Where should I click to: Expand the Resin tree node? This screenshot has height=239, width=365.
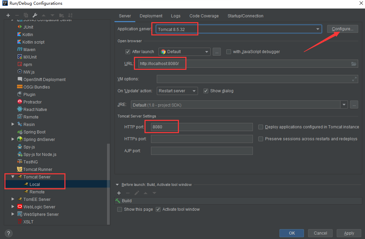coord(13,124)
